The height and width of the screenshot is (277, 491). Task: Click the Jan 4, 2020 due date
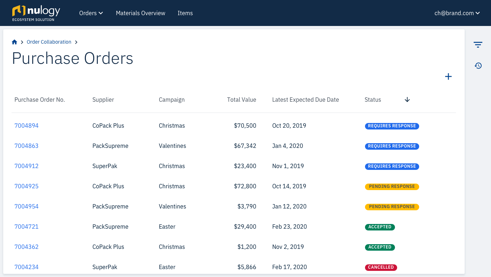[288, 146]
